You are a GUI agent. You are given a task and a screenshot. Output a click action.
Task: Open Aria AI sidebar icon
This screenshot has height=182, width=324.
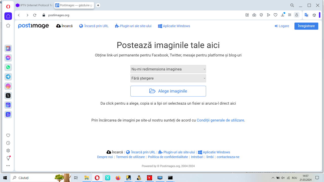[x=8, y=49]
